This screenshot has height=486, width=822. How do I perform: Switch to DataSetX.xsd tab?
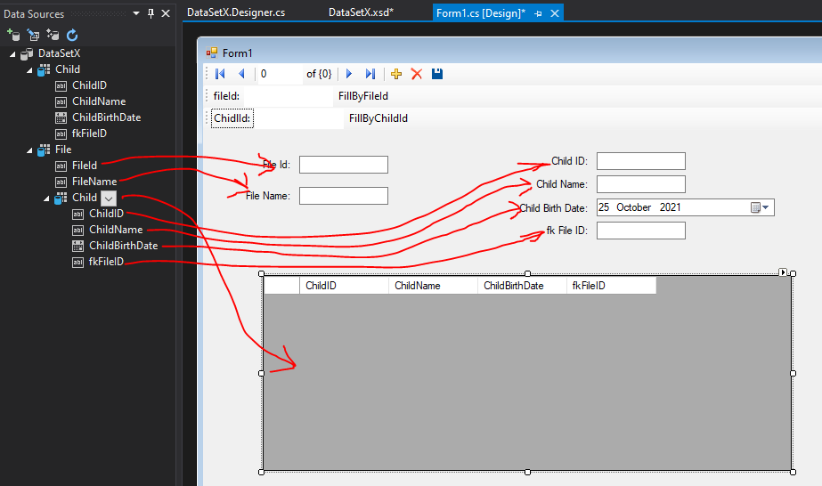[361, 12]
